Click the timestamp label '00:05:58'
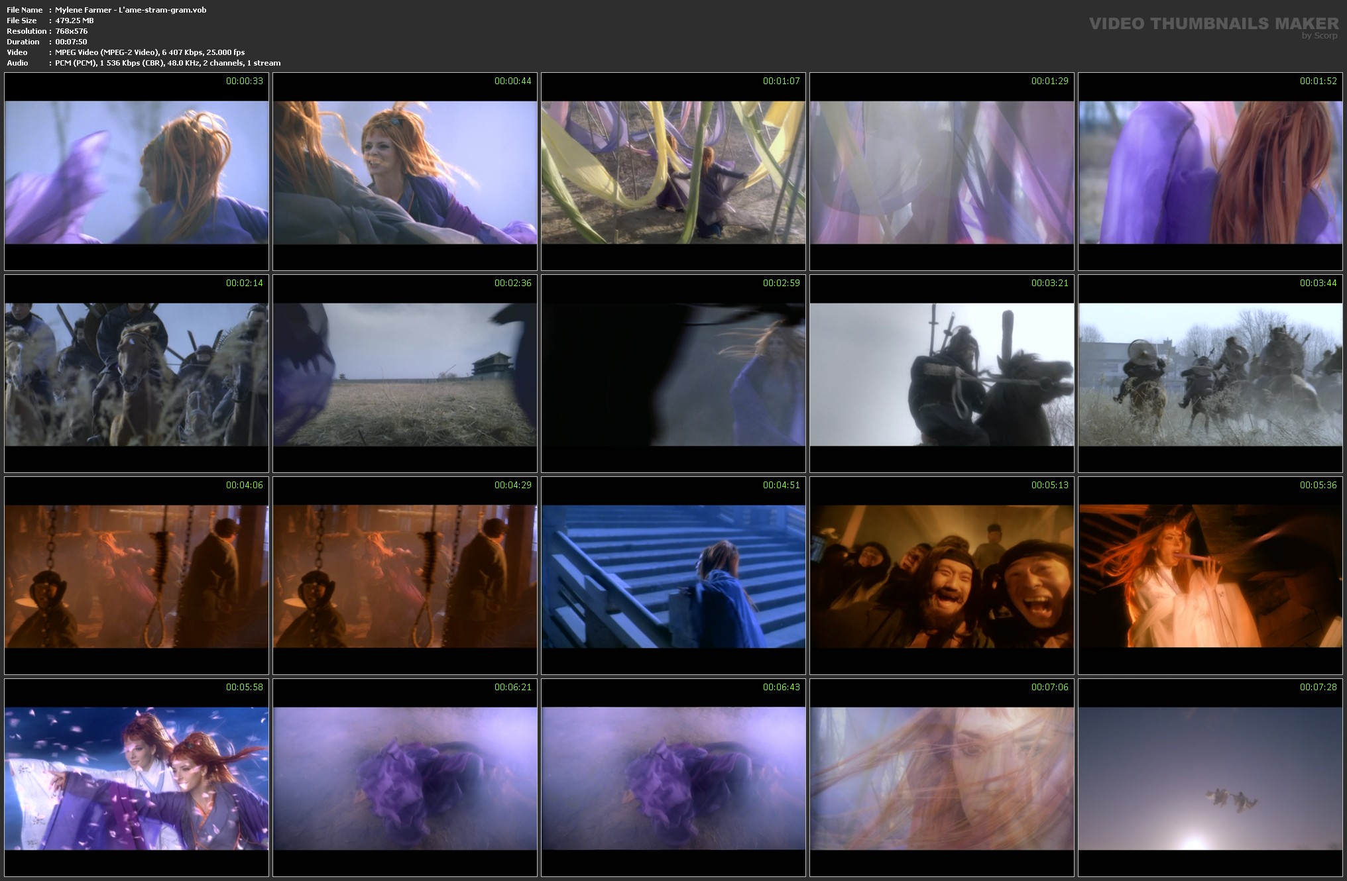The width and height of the screenshot is (1347, 881). click(x=245, y=687)
